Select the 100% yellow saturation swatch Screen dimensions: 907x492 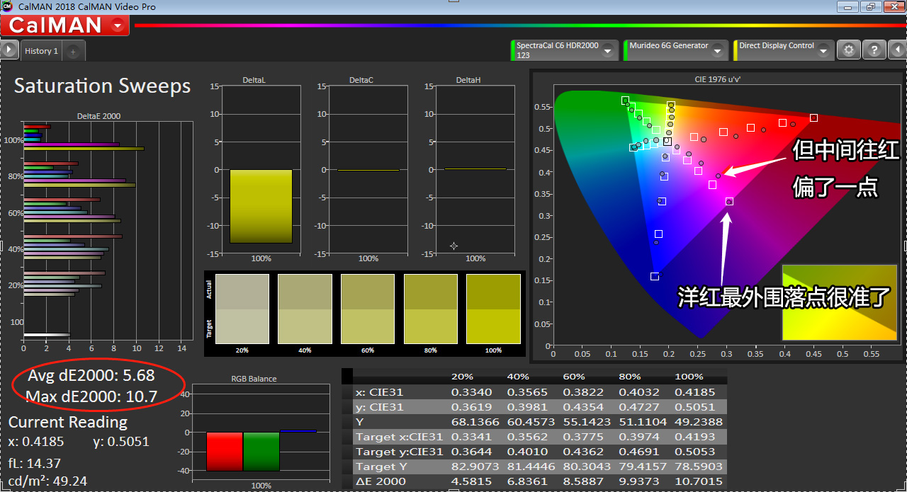tap(493, 309)
